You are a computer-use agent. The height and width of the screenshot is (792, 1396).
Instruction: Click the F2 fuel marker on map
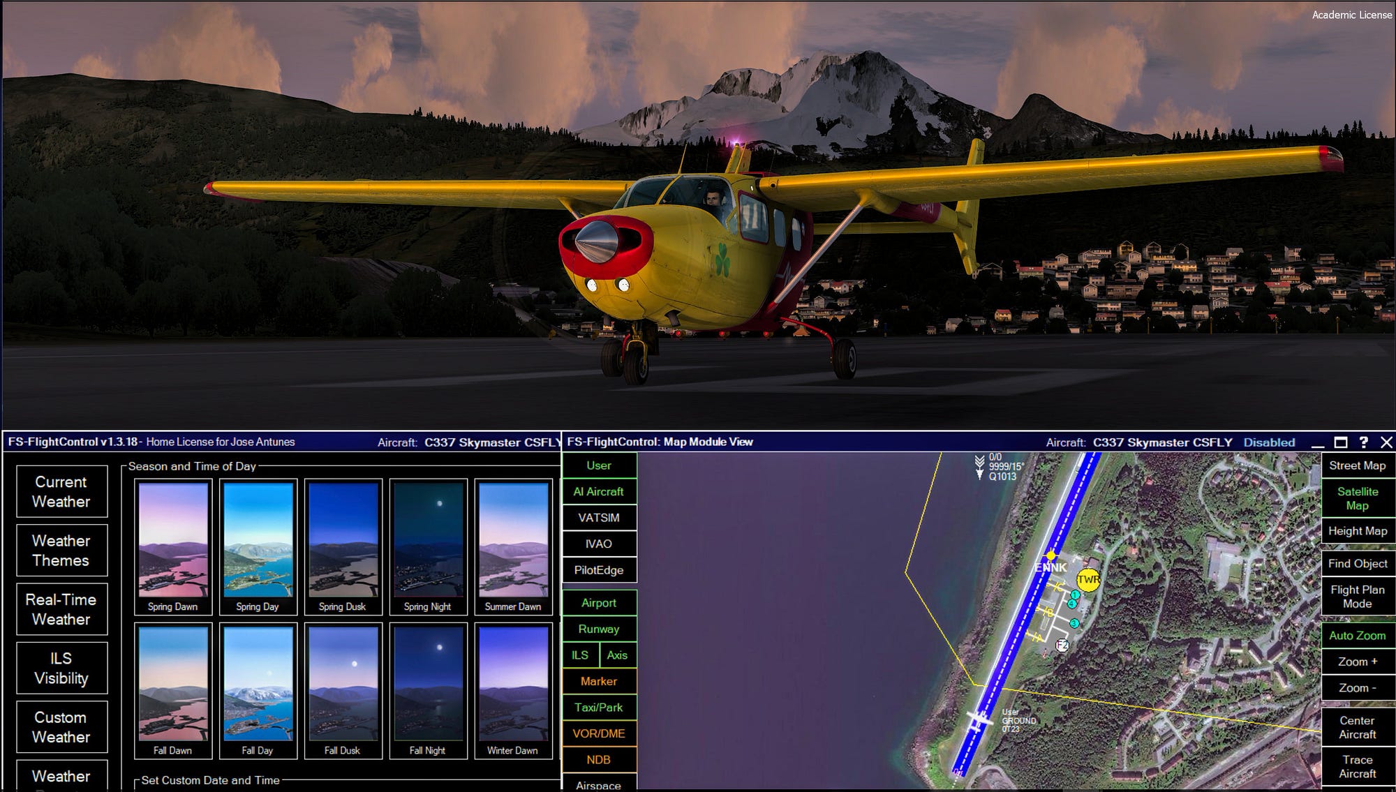[x=1062, y=645]
